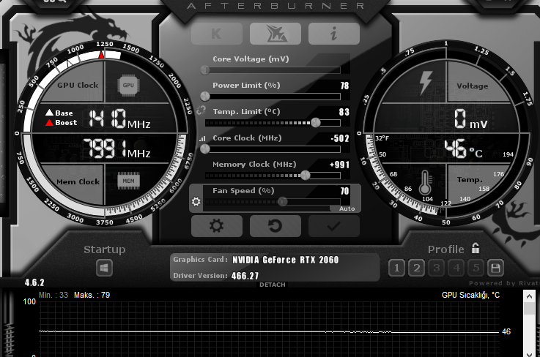Click the Min. : 33 graph value
540x357 pixels.
[x=53, y=295]
